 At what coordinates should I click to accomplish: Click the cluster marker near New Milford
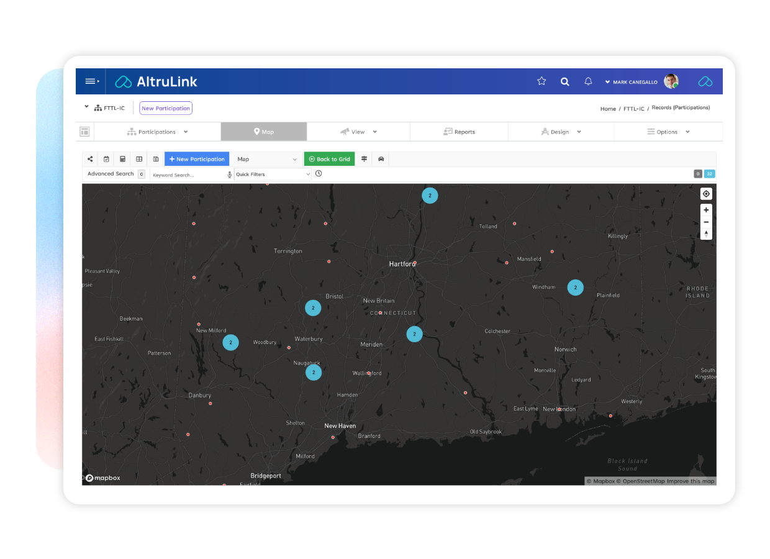click(x=230, y=342)
